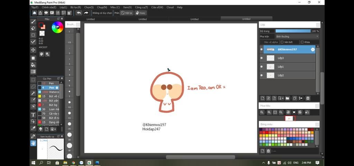The width and height of the screenshot is (354, 166).
Task: Toggle visibility of @Khiemvu197 layer
Action: click(261, 49)
